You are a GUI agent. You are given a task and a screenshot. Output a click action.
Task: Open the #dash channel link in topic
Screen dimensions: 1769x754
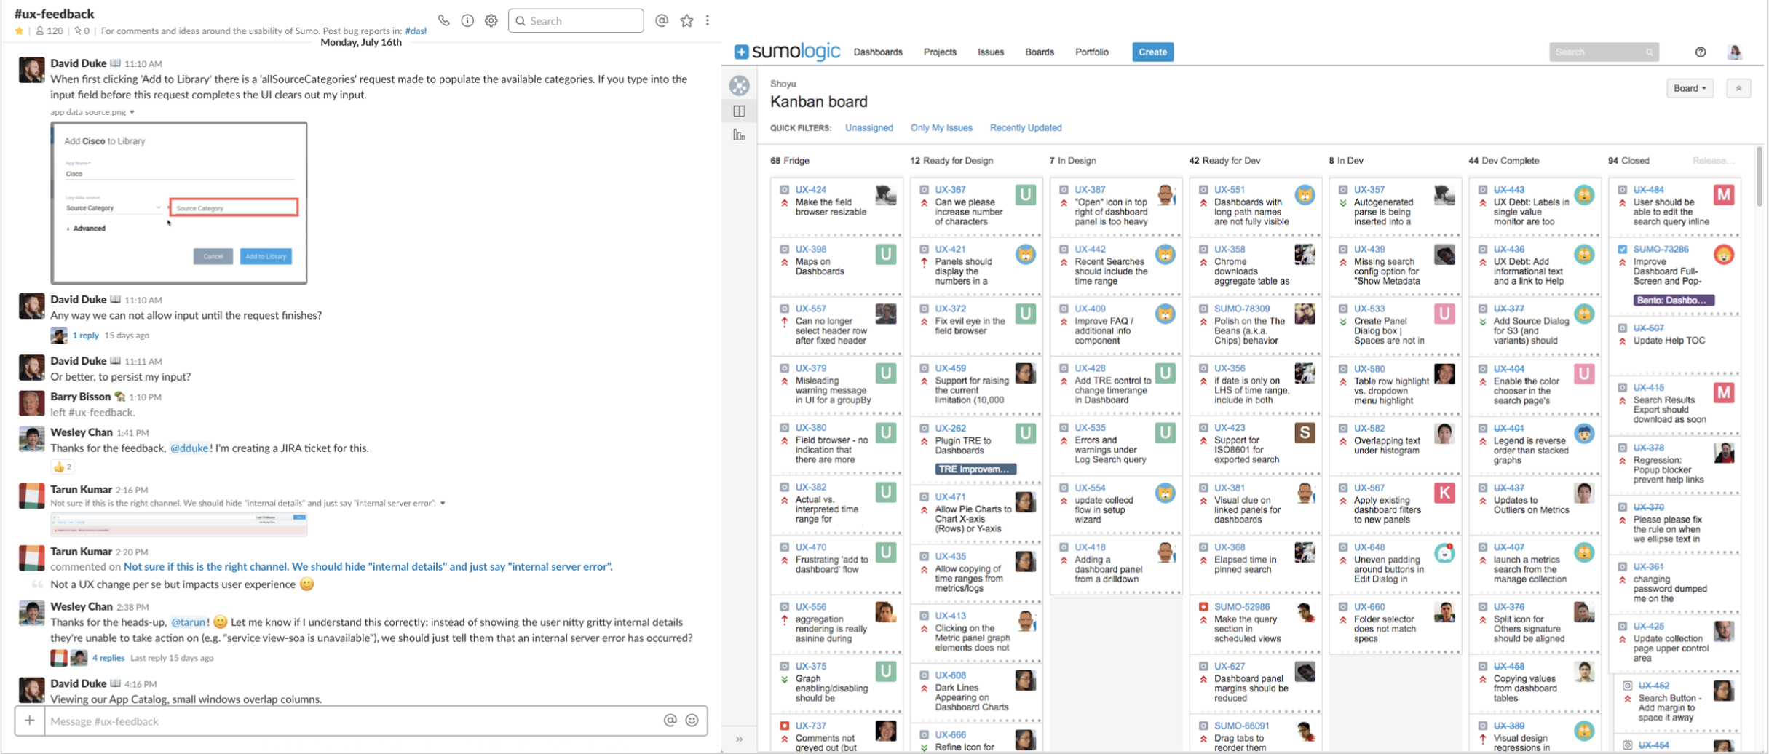416,31
